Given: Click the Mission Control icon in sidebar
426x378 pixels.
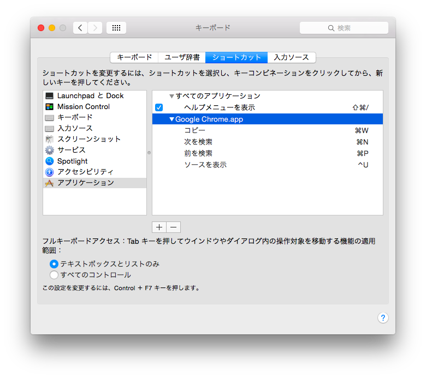Looking at the screenshot, I should click(50, 107).
